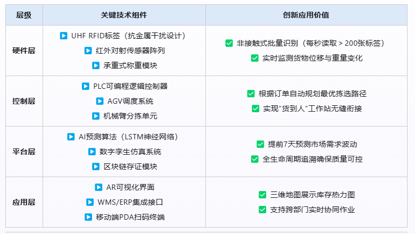Viewport: 415px width, 234px height.
Task: Click the play icon beside UHF RFID标签
Action: (x=63, y=36)
